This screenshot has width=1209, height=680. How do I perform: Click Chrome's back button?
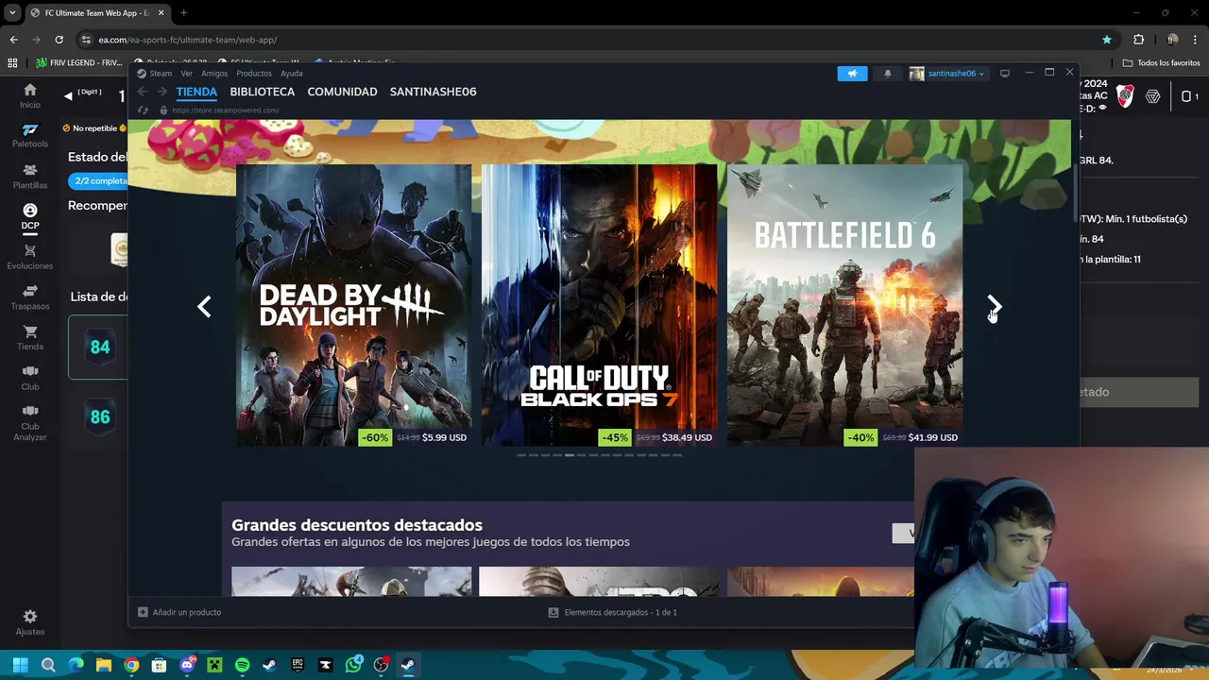point(13,40)
